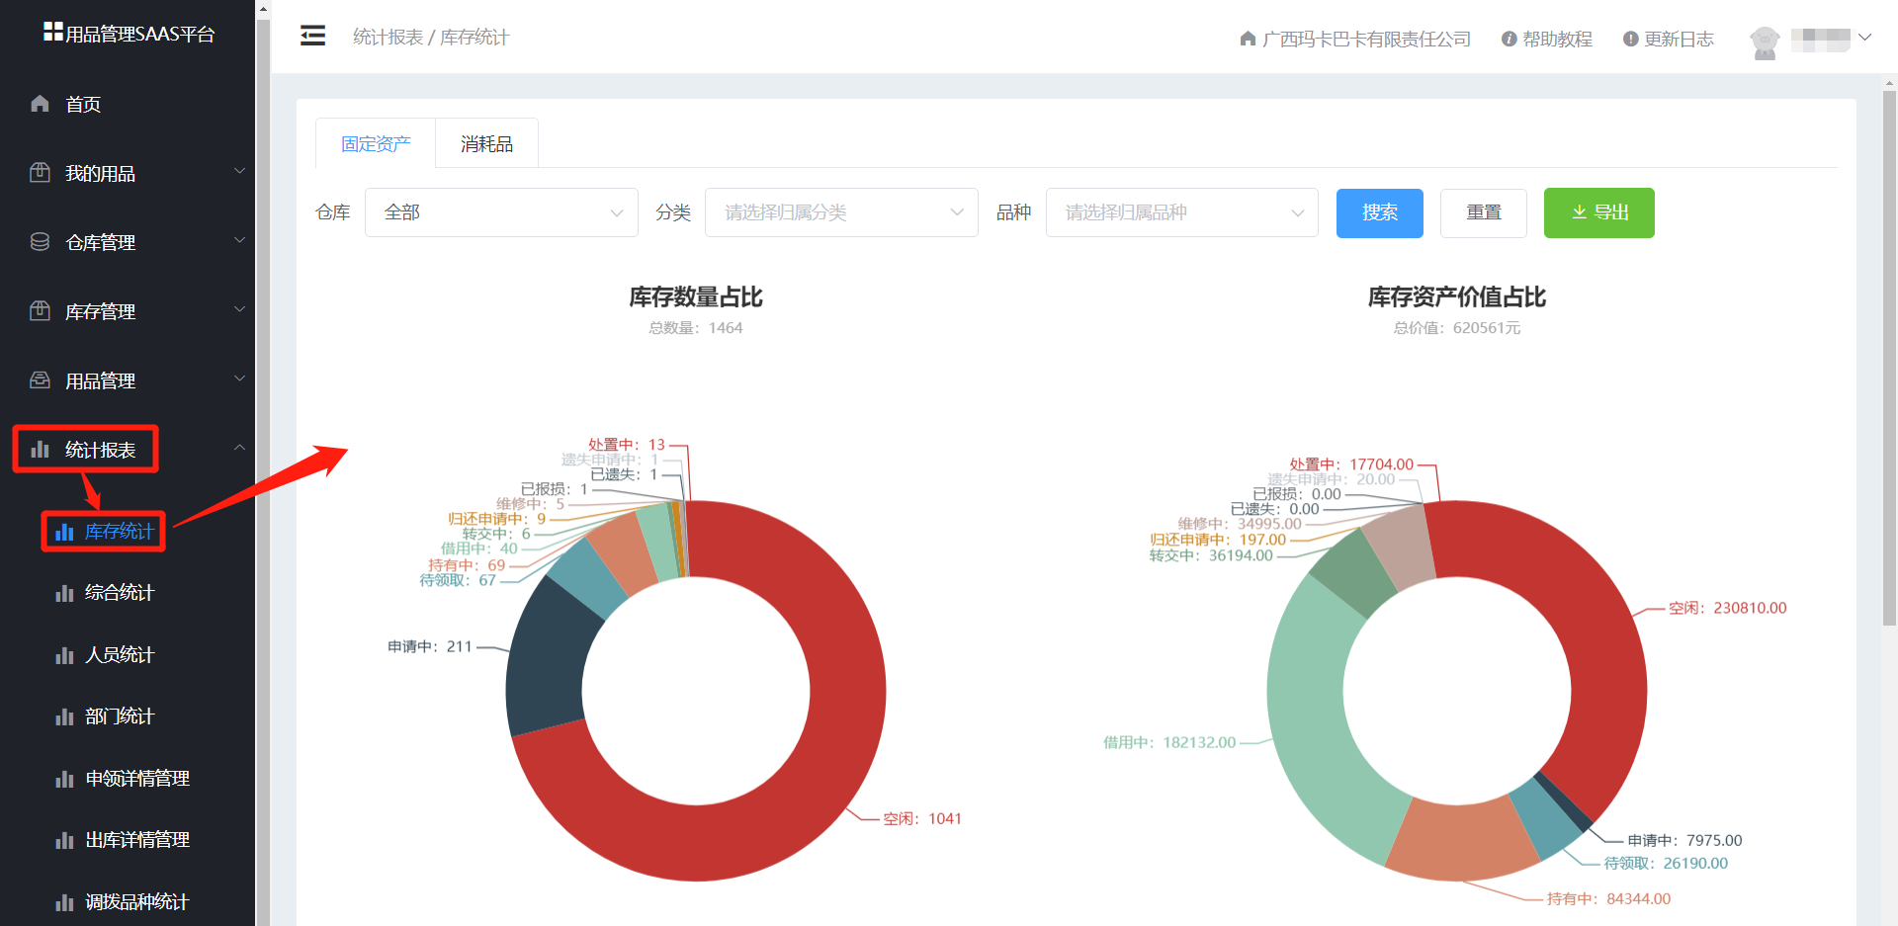
Task: Switch to the 固定资产 tab
Action: [x=376, y=143]
